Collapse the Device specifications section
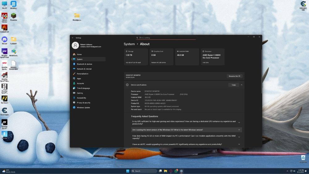309x174 pixels. [x=242, y=85]
